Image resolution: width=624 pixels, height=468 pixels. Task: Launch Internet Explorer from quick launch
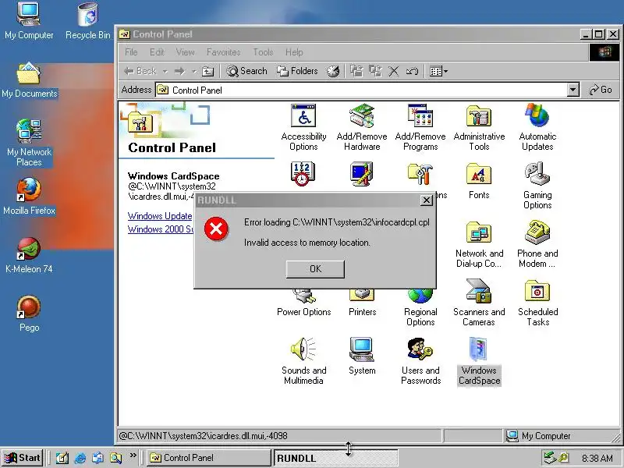click(x=80, y=458)
